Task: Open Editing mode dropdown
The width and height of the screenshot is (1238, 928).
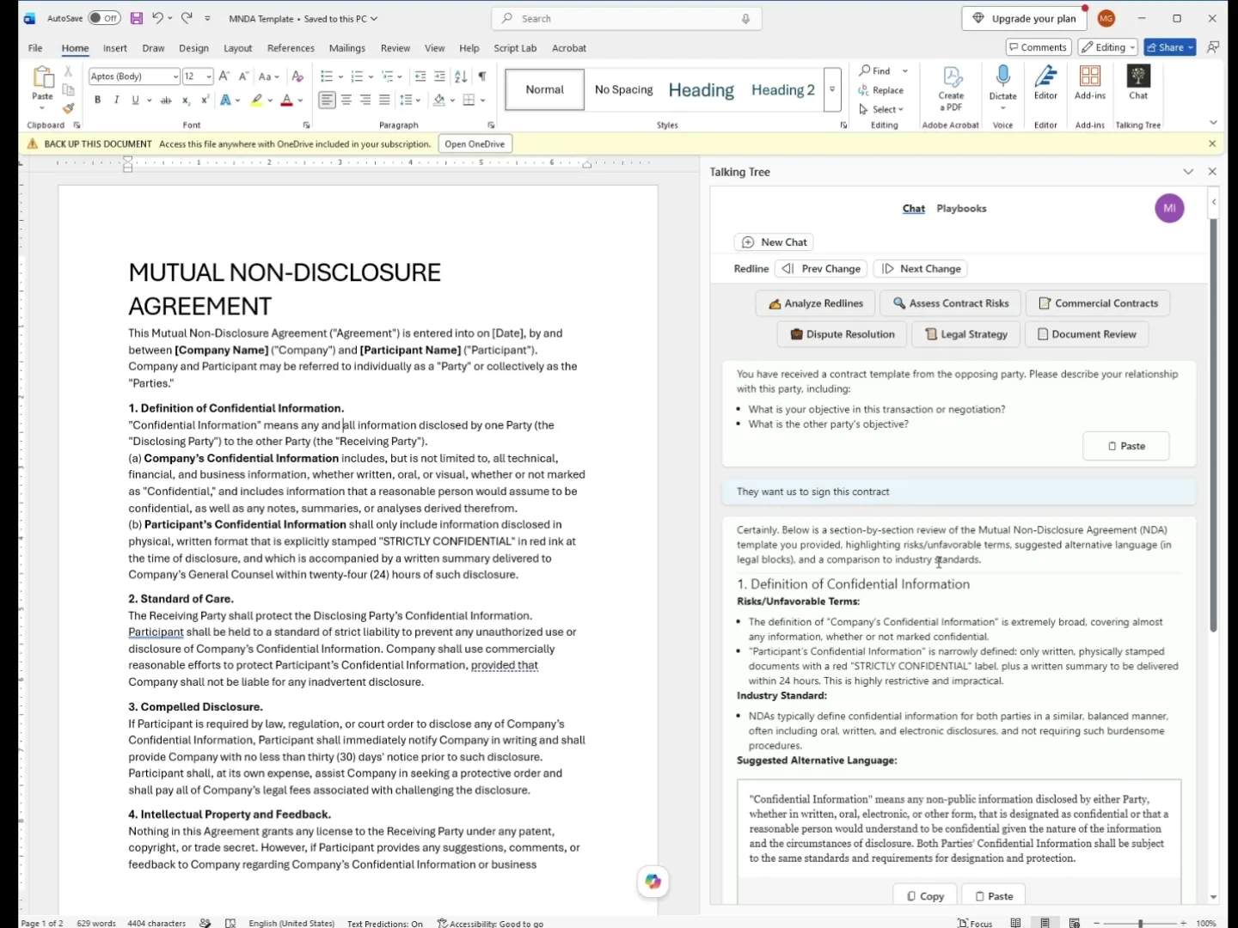Action: point(1108,47)
